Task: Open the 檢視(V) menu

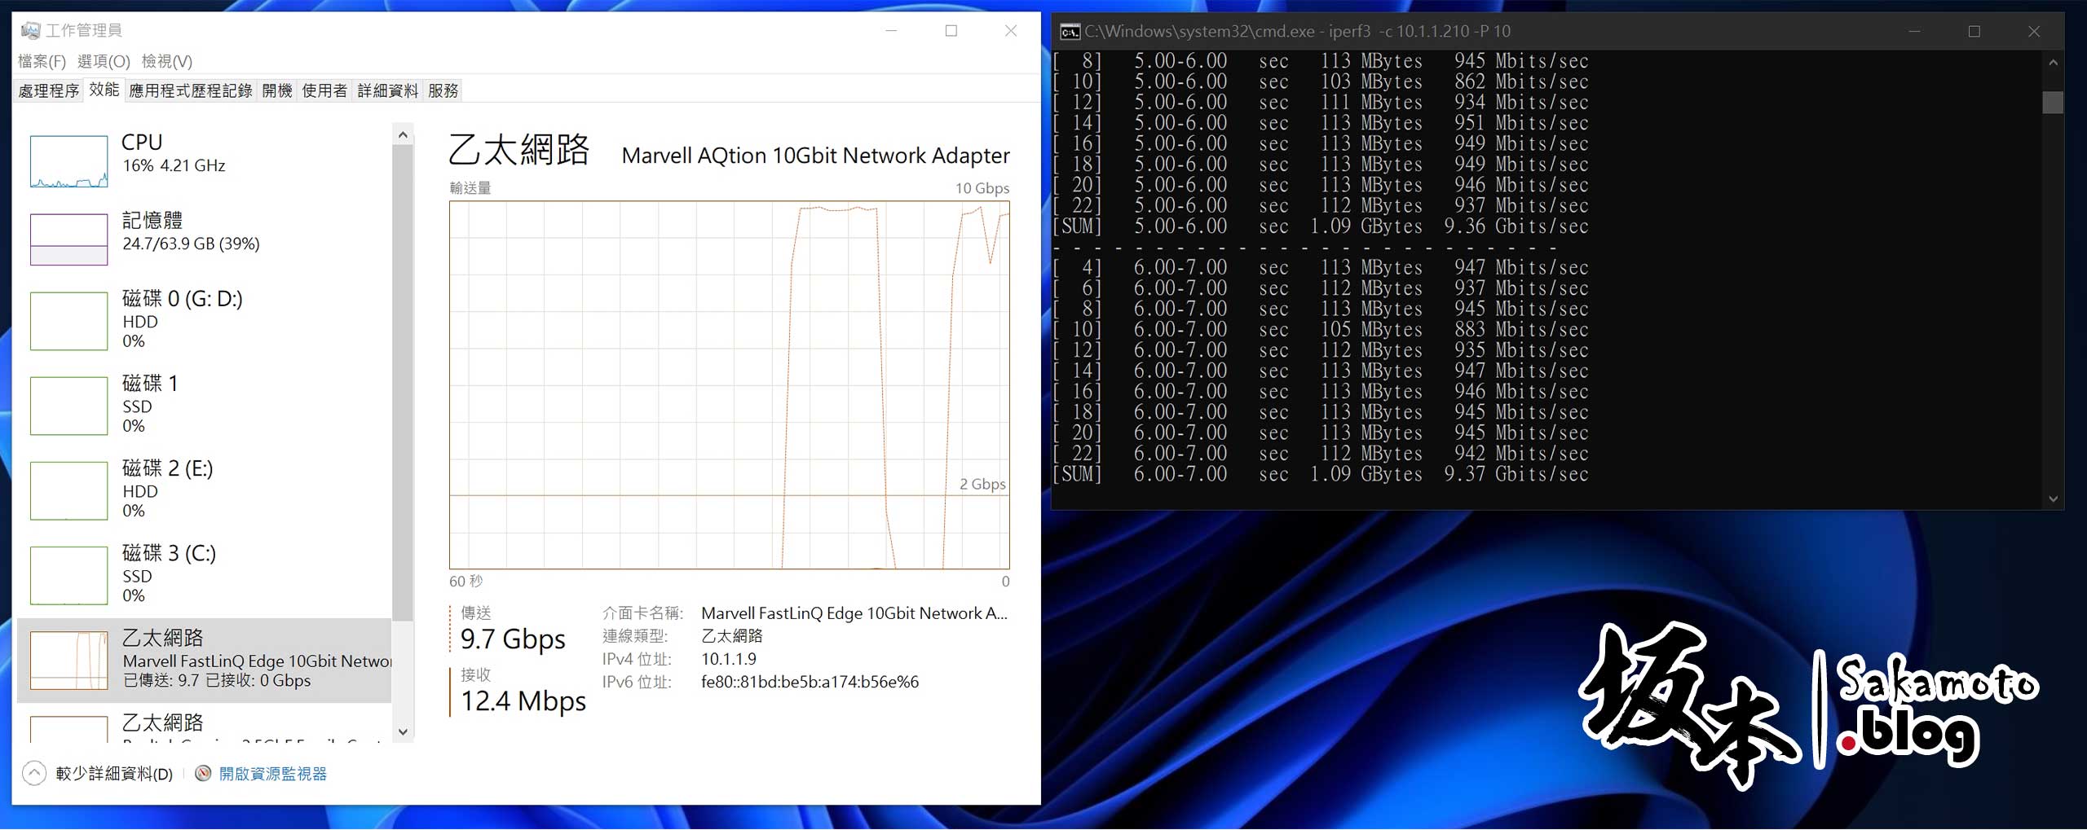Action: 167,62
